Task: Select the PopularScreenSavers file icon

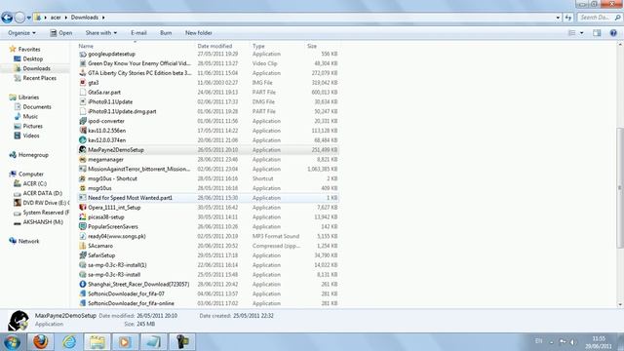Action: 83,226
